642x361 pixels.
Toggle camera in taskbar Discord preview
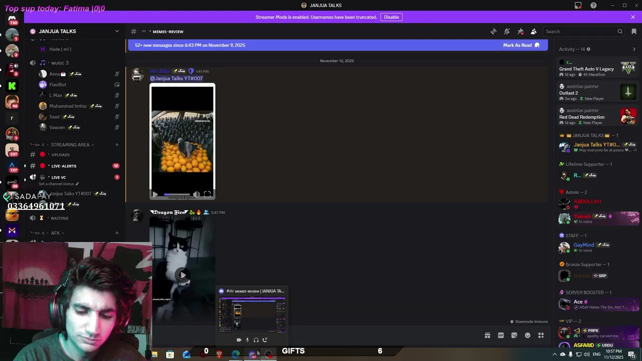coord(239,340)
